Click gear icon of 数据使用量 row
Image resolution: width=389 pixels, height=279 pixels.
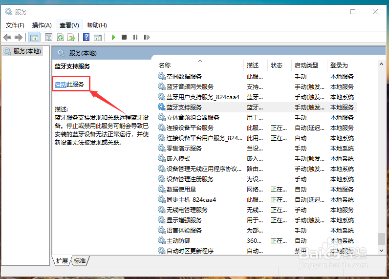(x=161, y=189)
